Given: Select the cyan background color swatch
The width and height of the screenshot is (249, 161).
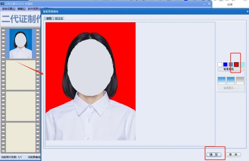Looking at the screenshot, I should click(242, 65).
